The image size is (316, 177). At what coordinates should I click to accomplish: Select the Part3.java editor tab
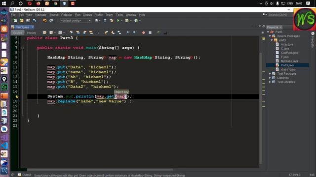point(22,27)
